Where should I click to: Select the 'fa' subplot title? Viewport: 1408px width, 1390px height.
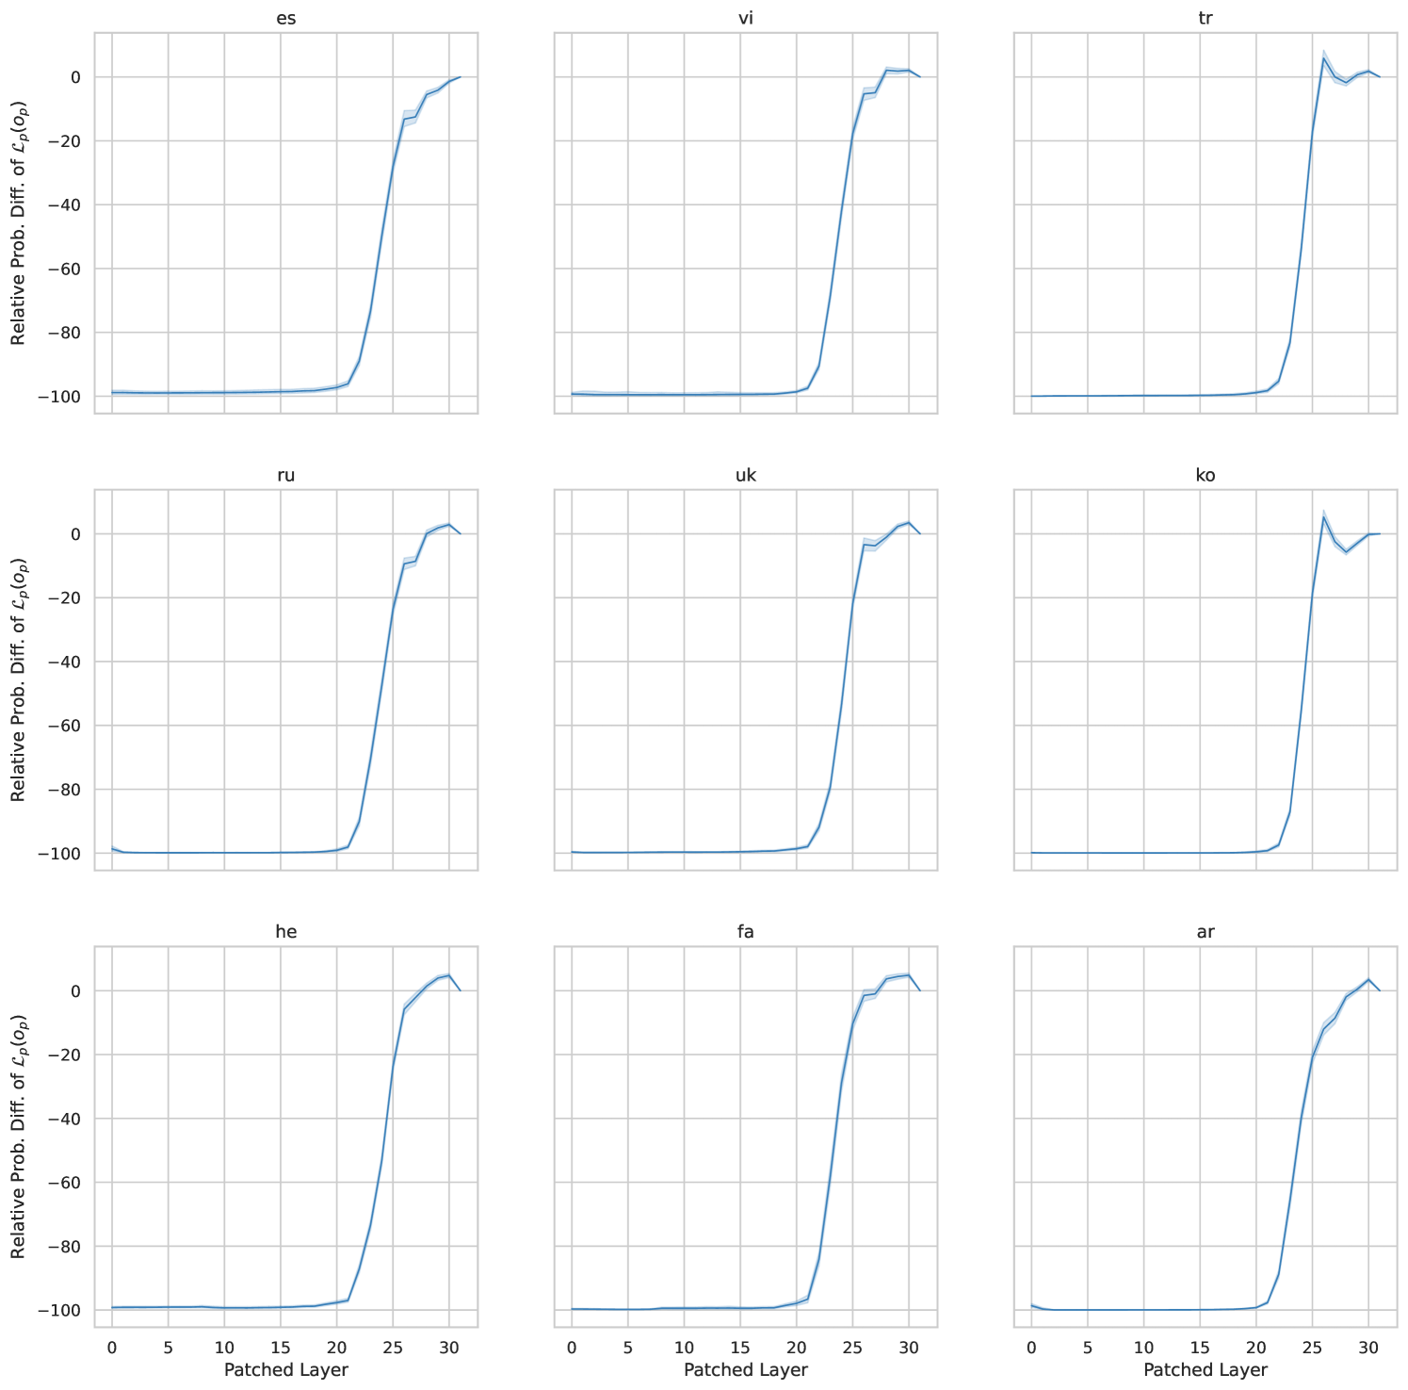[x=746, y=932]
